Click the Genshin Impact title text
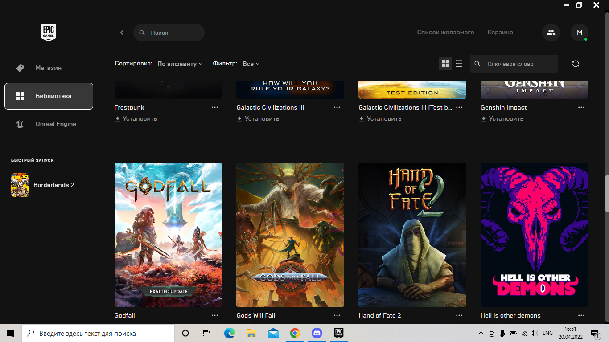This screenshot has width=609, height=342. (504, 107)
